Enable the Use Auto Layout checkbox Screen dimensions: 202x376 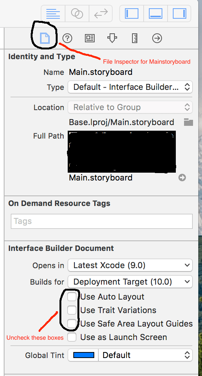click(x=72, y=297)
